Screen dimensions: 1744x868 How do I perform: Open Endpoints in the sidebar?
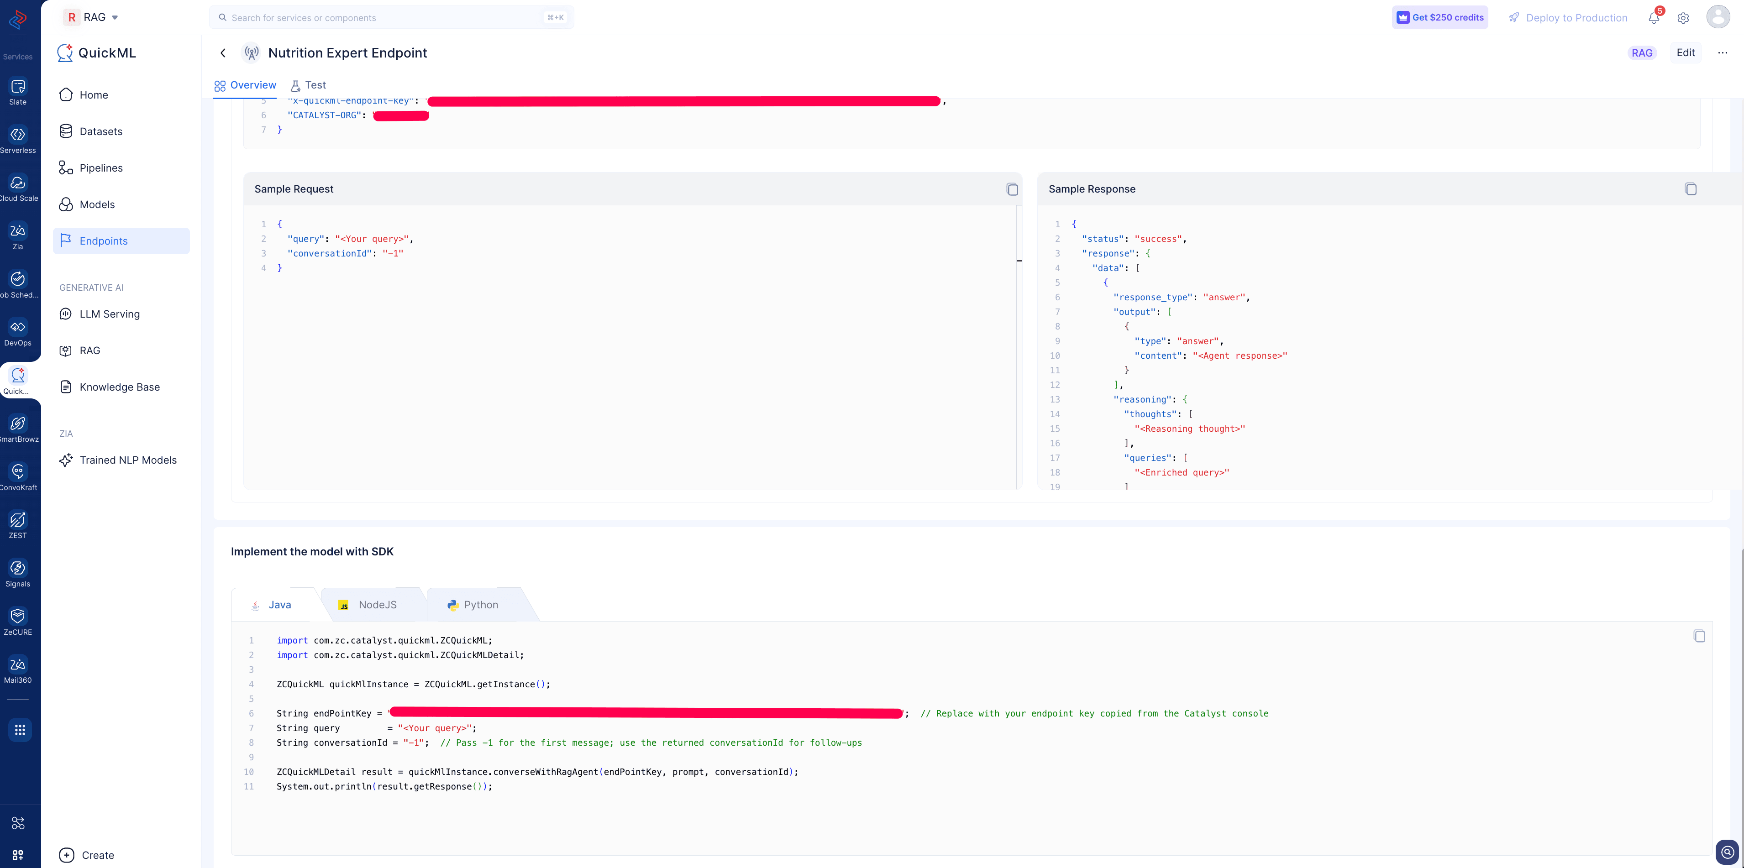pos(121,241)
